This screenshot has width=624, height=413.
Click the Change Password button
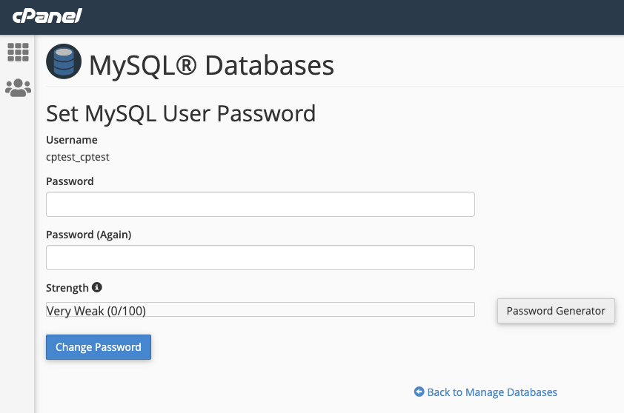point(99,347)
